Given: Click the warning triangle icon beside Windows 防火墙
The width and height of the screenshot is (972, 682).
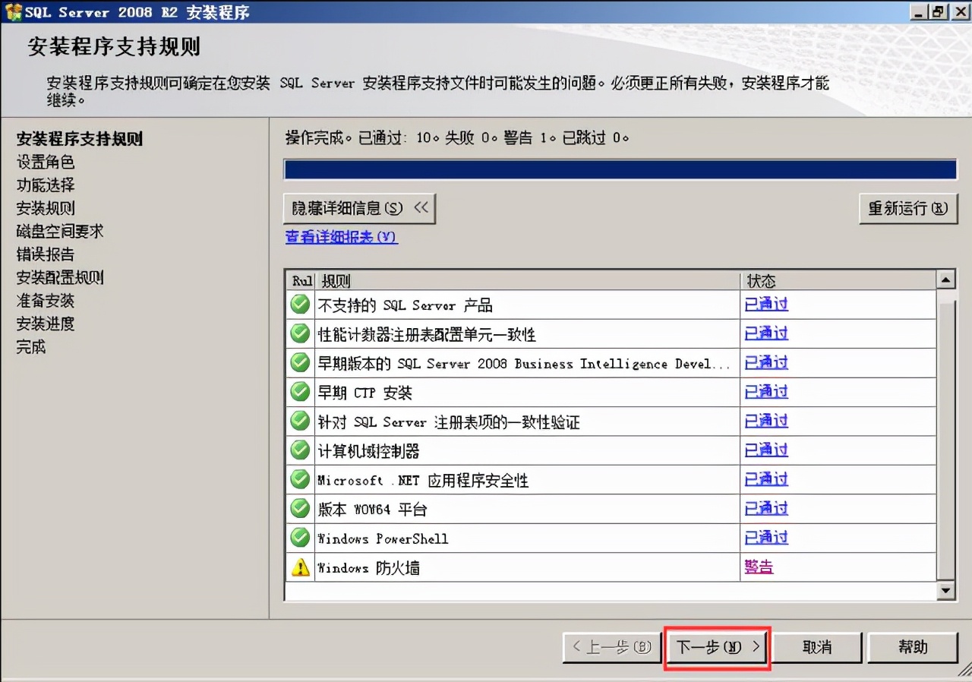Looking at the screenshot, I should (299, 567).
